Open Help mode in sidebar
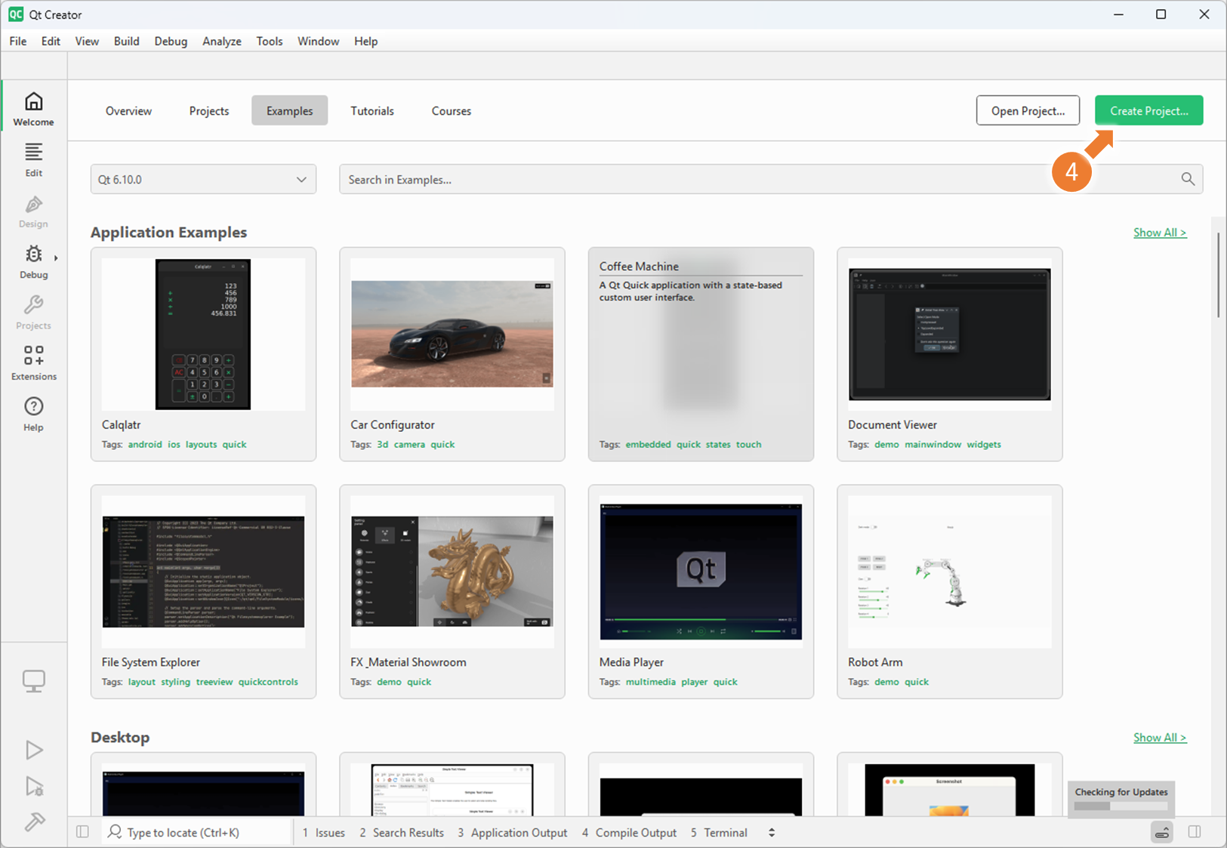The width and height of the screenshot is (1227, 848). click(x=33, y=414)
